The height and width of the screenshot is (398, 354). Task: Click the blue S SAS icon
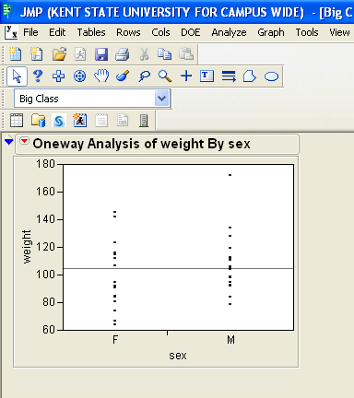coord(59,121)
